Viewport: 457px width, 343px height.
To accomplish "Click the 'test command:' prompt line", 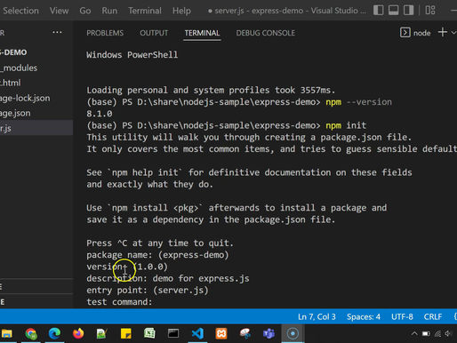I will coord(119,302).
